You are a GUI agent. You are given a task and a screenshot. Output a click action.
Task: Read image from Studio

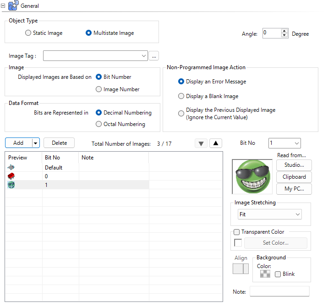point(294,165)
